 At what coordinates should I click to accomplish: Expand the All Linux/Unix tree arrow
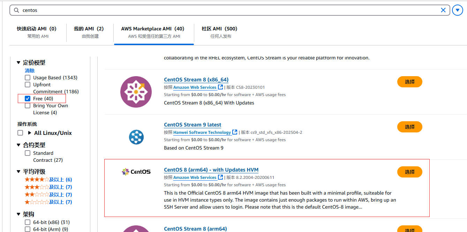click(x=30, y=133)
